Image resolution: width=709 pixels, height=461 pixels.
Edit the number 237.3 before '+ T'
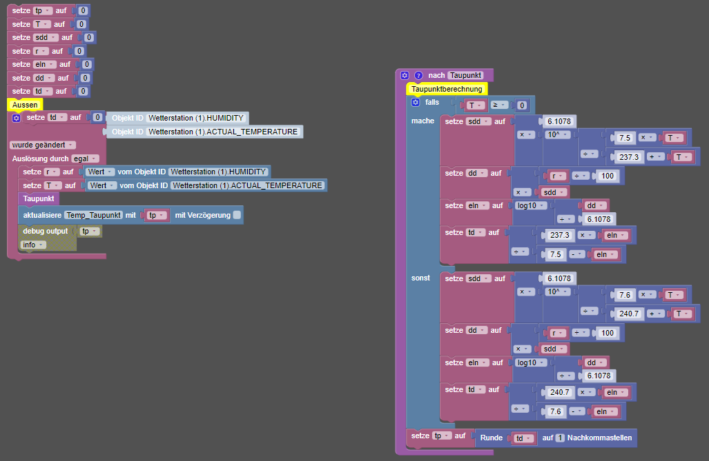(x=629, y=157)
